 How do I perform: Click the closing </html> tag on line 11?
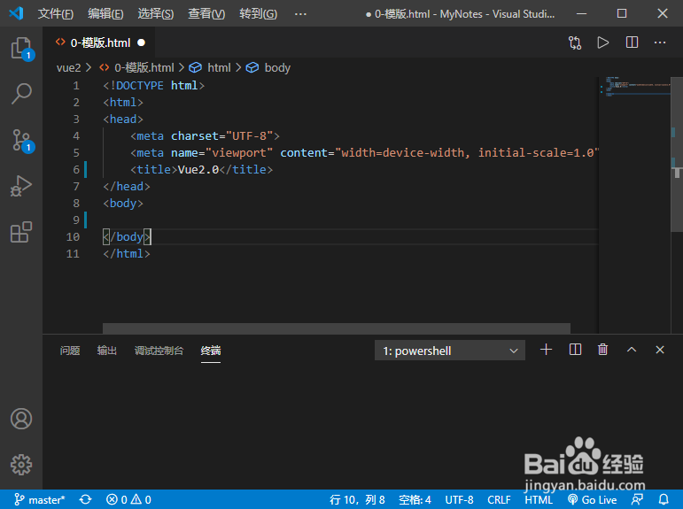point(127,253)
